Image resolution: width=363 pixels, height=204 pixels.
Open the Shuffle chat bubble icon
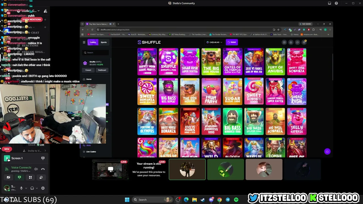297,42
